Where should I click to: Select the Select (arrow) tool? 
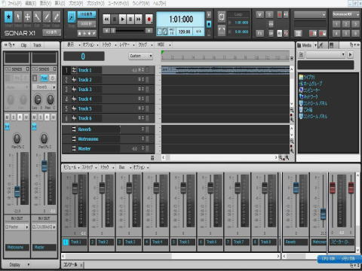pyautogui.click(x=18, y=17)
